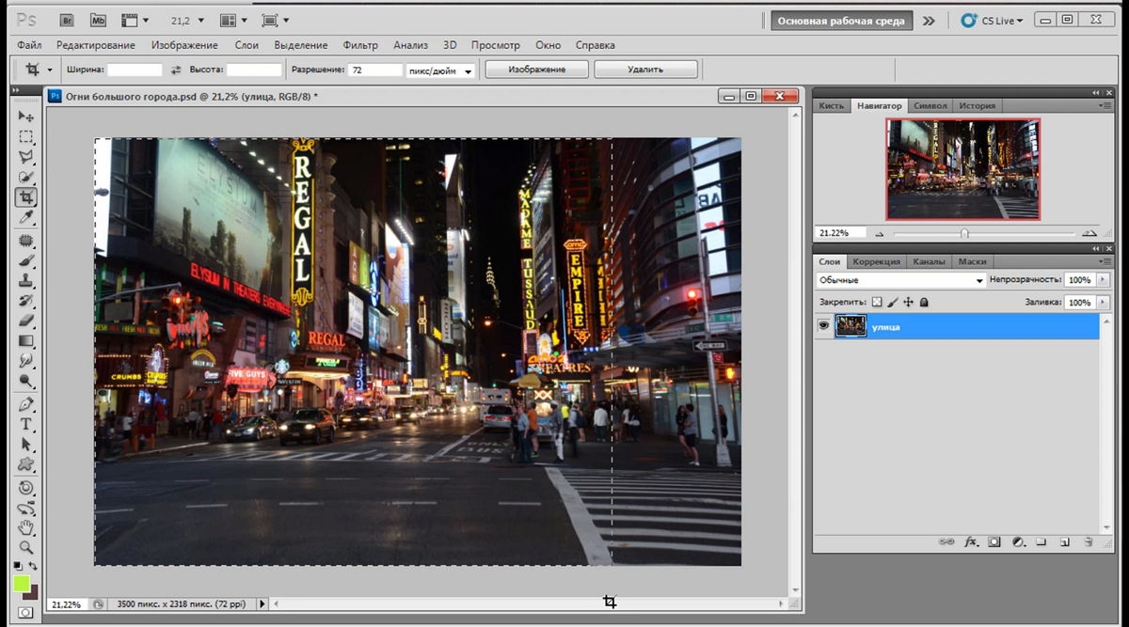Open the пикс/дюйм units dropdown
Viewport: 1129px width, 627px height.
coord(440,70)
